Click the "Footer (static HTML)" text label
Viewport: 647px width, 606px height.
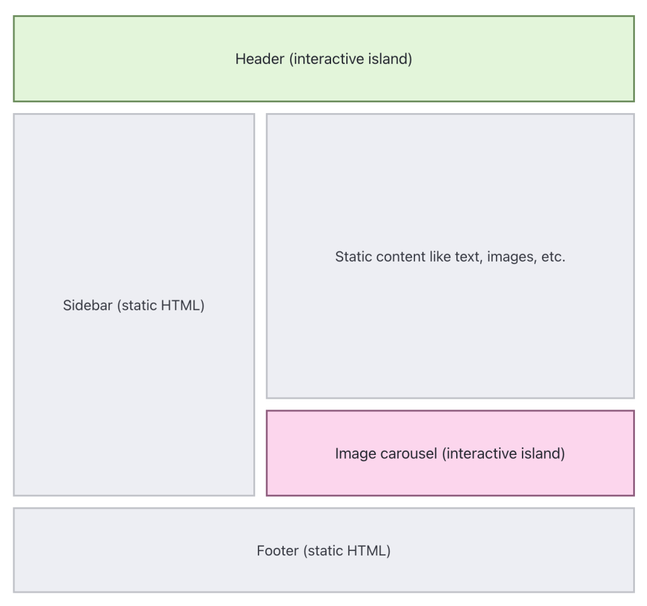[323, 550]
